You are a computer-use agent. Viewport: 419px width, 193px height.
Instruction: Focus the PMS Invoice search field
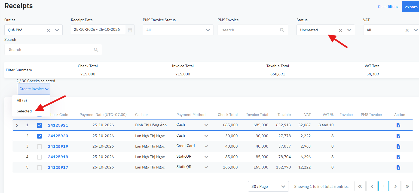[x=253, y=30]
